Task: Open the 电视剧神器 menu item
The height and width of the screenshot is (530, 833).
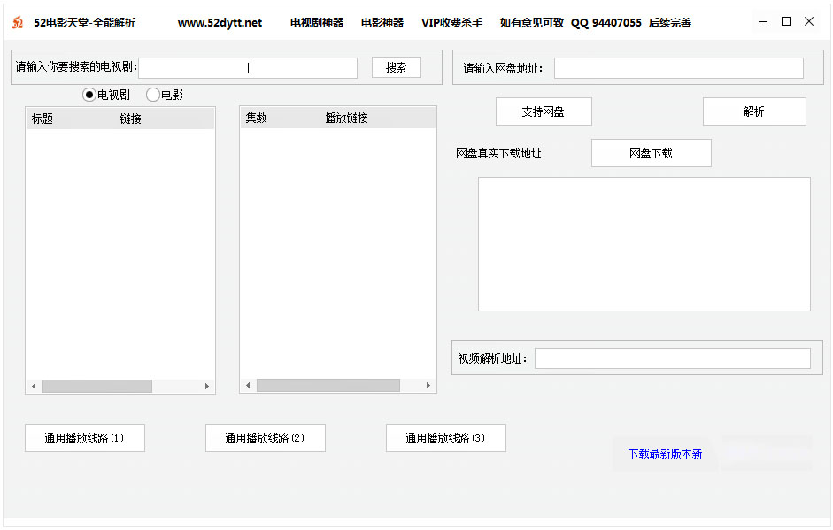Action: coord(316,23)
